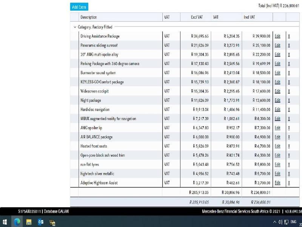Collapse the Factory Fitted category
This screenshot has width=302, height=227.
[x=75, y=27]
